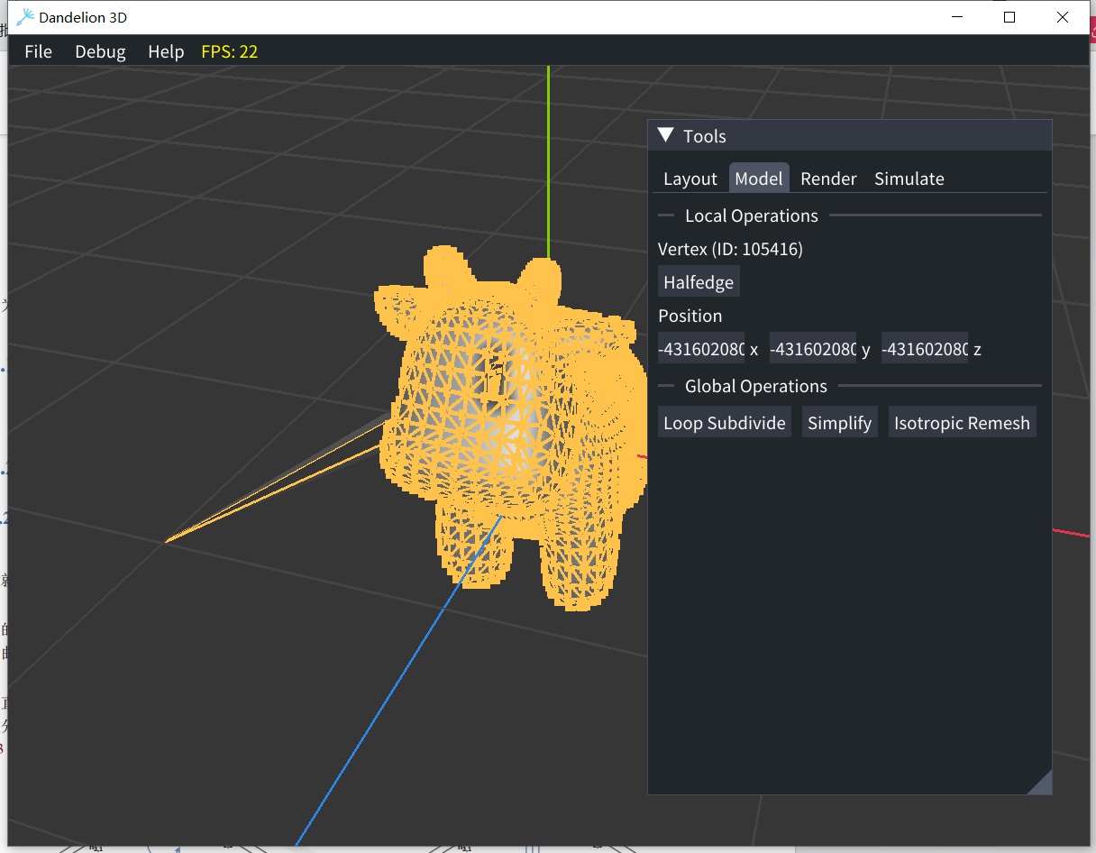Click the Tools panel resize grip

pyautogui.click(x=1040, y=783)
